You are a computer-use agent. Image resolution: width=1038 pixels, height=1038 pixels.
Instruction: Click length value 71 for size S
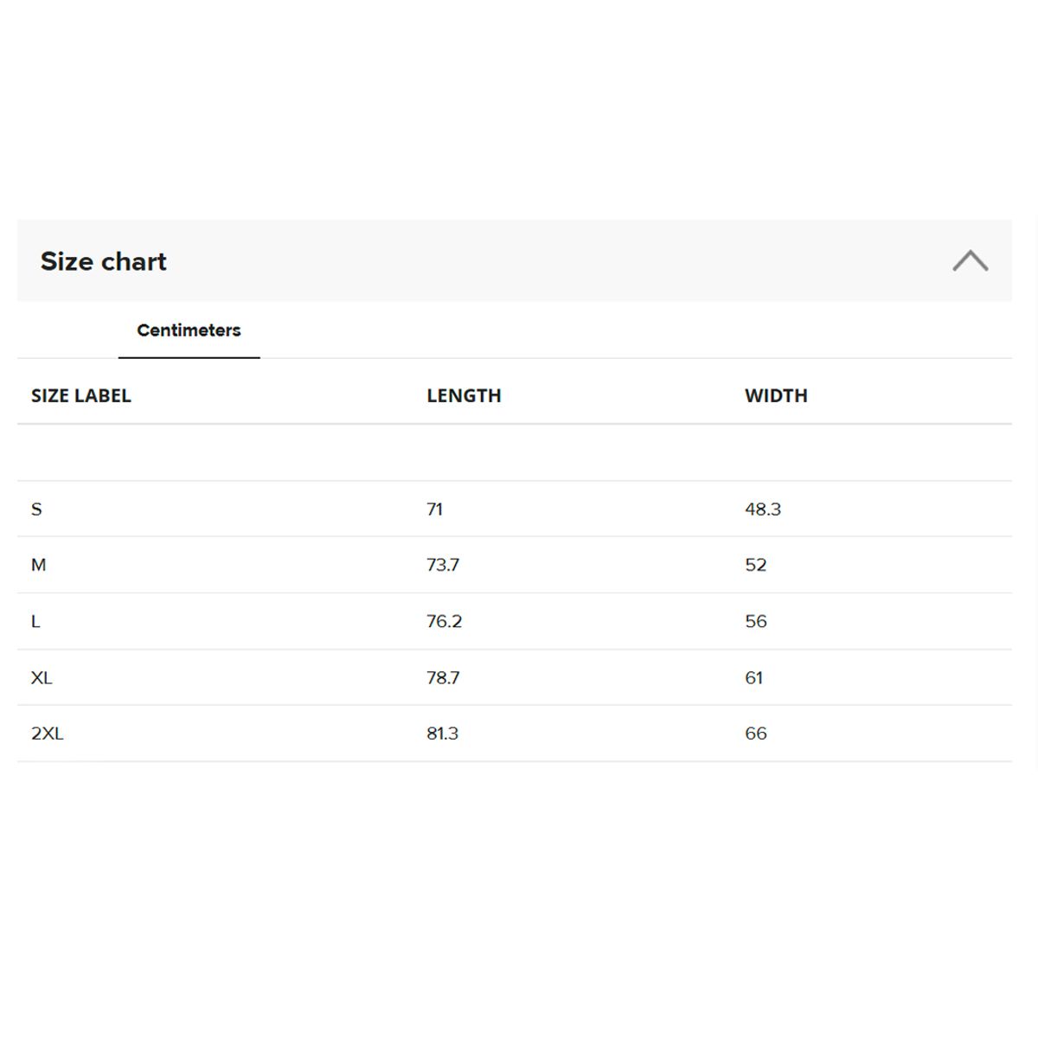[434, 509]
